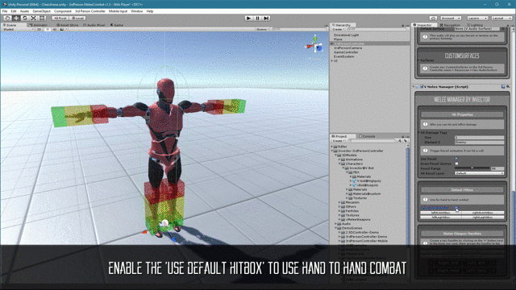Image resolution: width=516 pixels, height=290 pixels.
Task: Select the Move tool in toolbar
Action: point(16,18)
